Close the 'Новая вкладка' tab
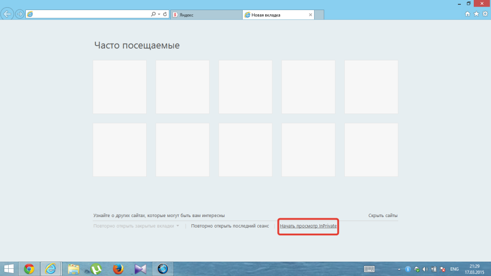The image size is (491, 276). (x=311, y=15)
